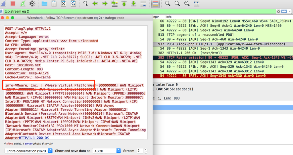Sort by the Info column header
Image resolution: width=293 pixels, height=155 pixels.
[169, 17]
